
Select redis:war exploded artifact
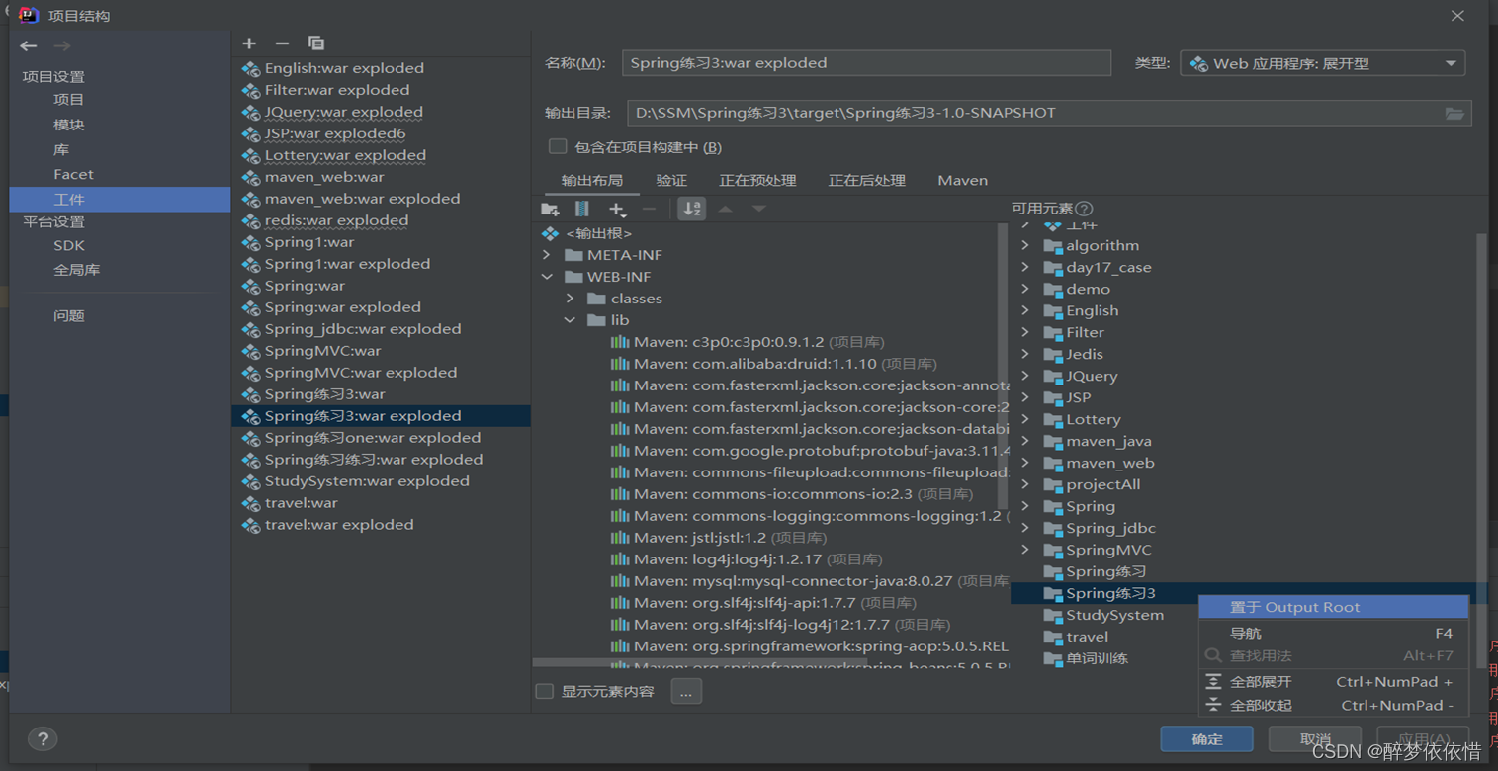point(382,220)
